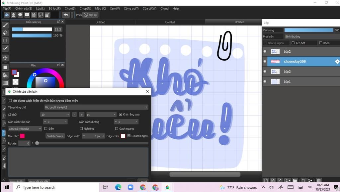
Task: Open the Chỉnh sửa(E) menu
Action: click(24, 8)
